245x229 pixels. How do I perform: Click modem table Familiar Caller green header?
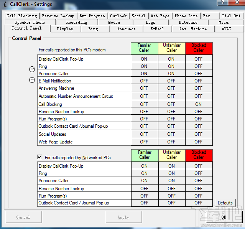tap(145, 48)
